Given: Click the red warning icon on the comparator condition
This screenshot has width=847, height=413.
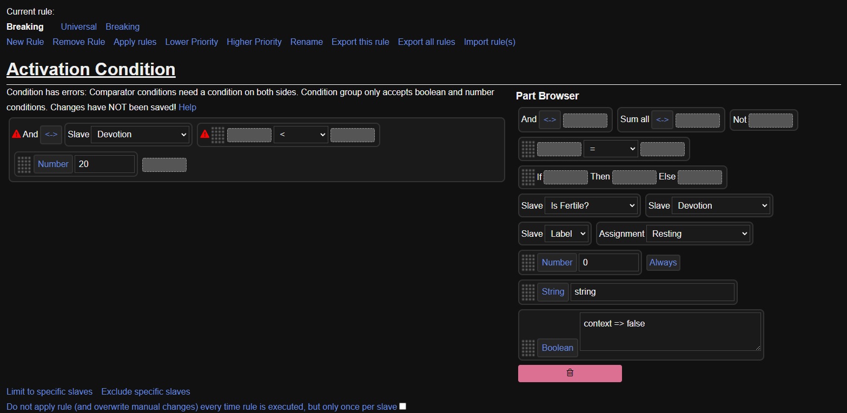Looking at the screenshot, I should [x=204, y=134].
